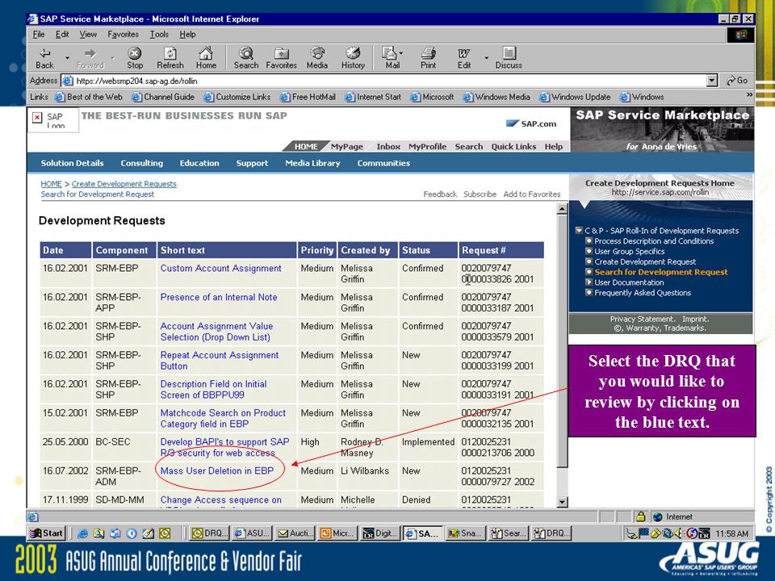The width and height of the screenshot is (775, 581).
Task: Click Create Development Requests breadcrumb link
Action: (x=124, y=184)
